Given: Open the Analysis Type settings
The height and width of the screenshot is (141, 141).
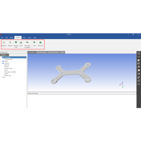Looking at the screenshot, I should point(16,44).
